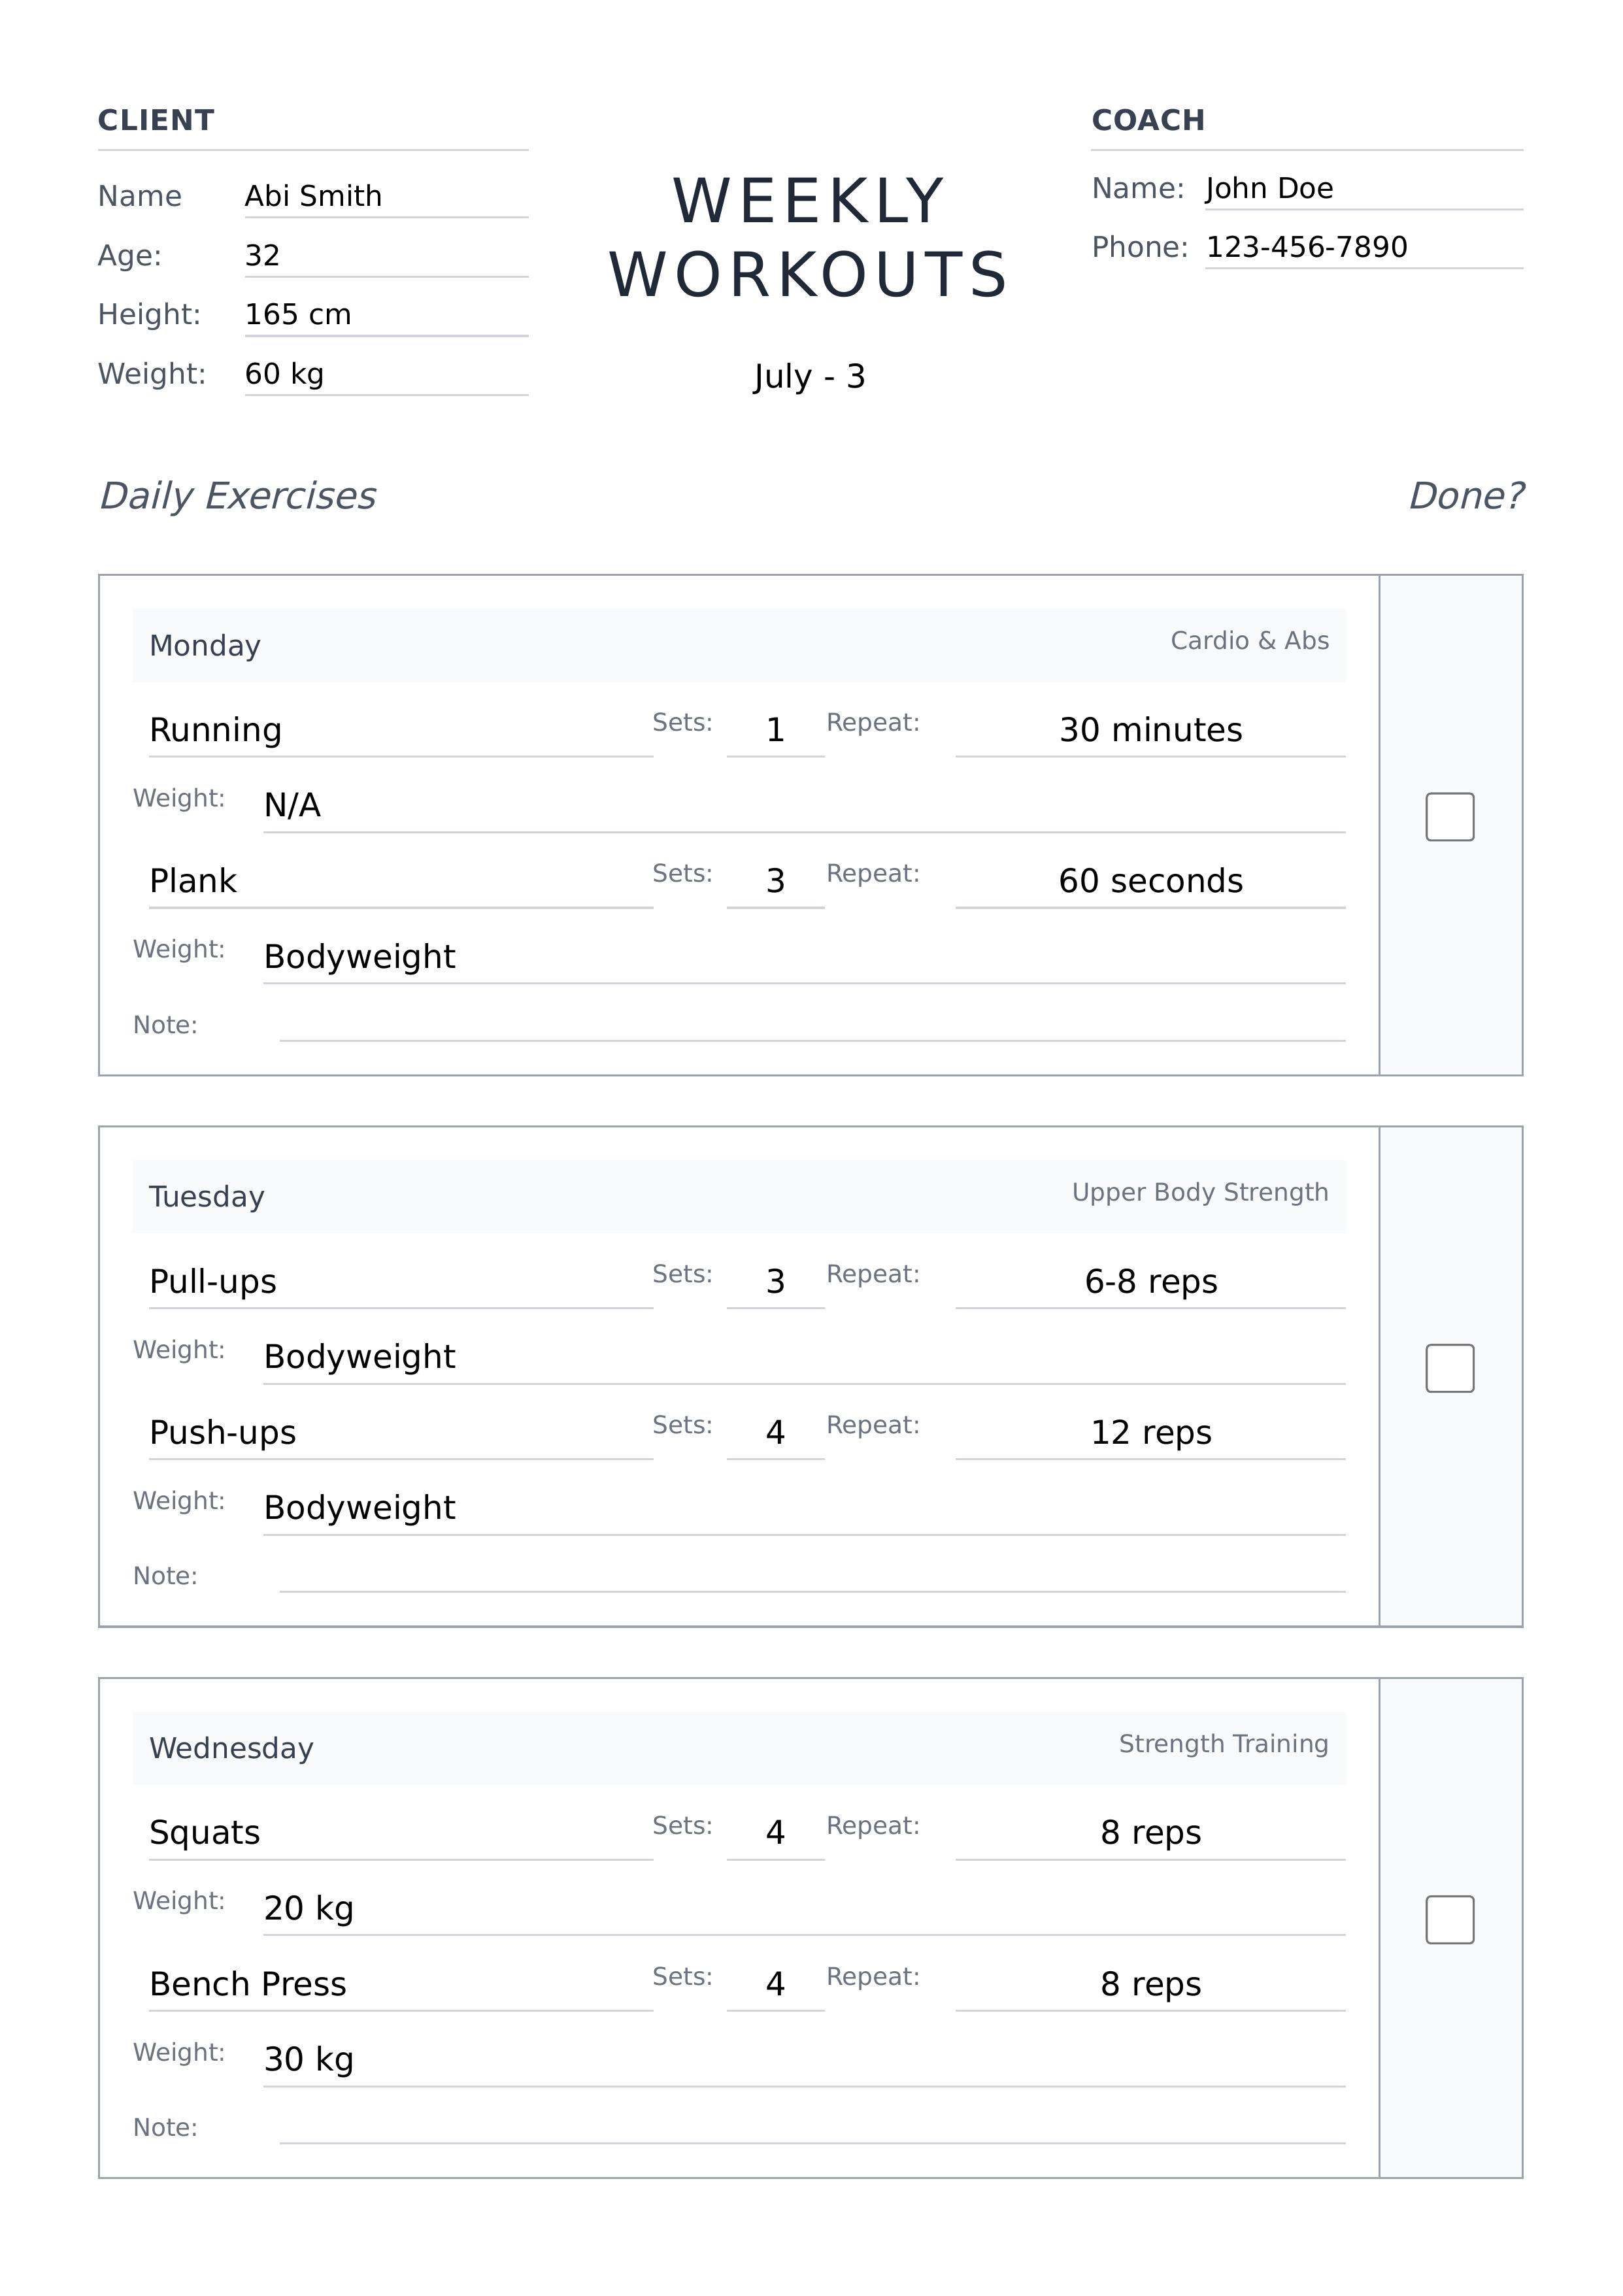Select the Running exercise name field

[400, 731]
